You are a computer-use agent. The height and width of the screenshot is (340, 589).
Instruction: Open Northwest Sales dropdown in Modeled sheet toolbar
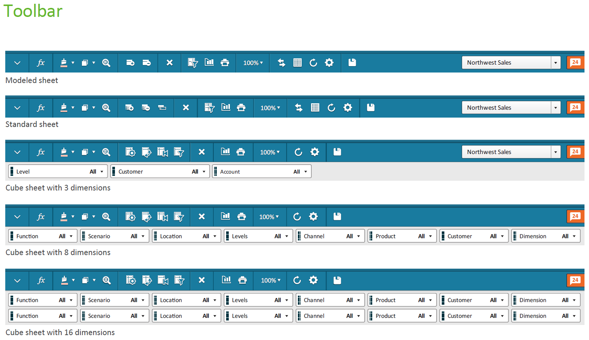(x=556, y=63)
